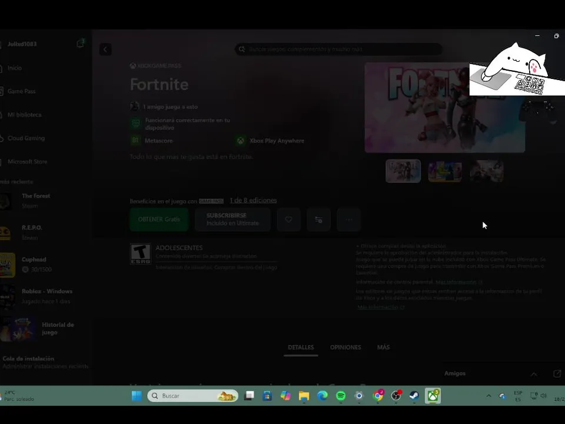Click the search magnifier icon in Xbox app
The height and width of the screenshot is (424, 565).
point(242,49)
